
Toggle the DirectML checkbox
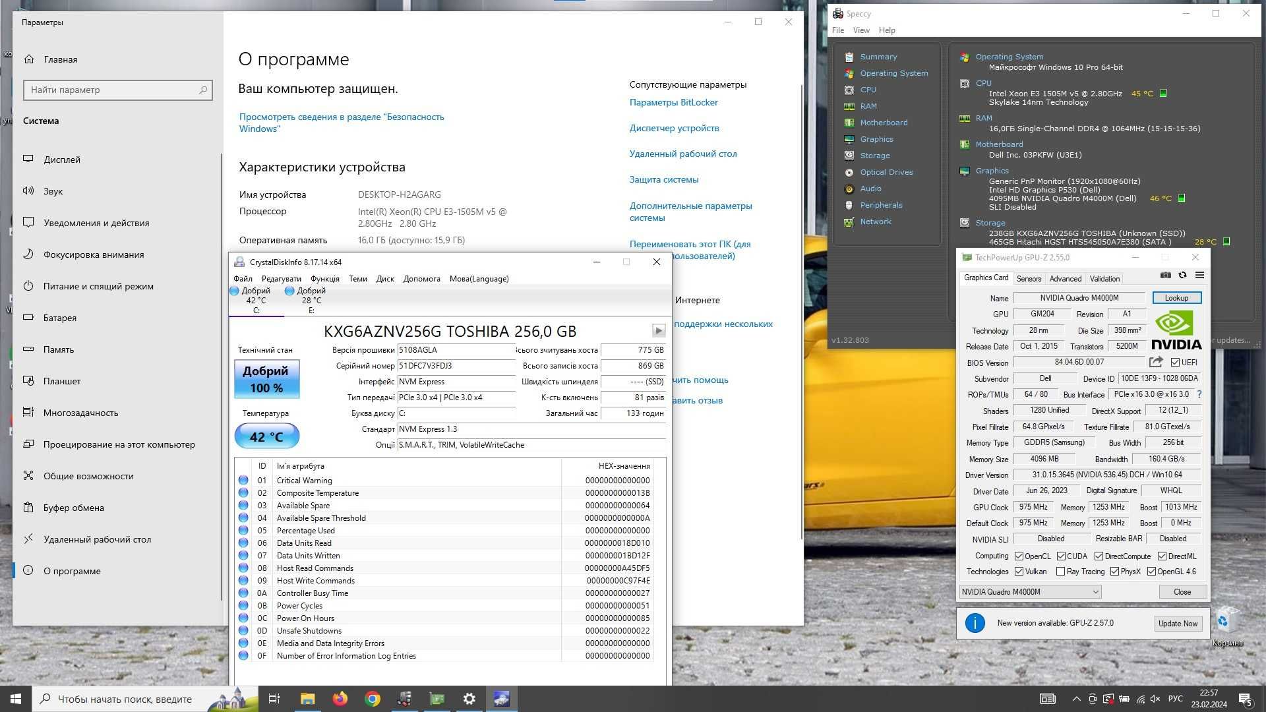click(x=1162, y=556)
